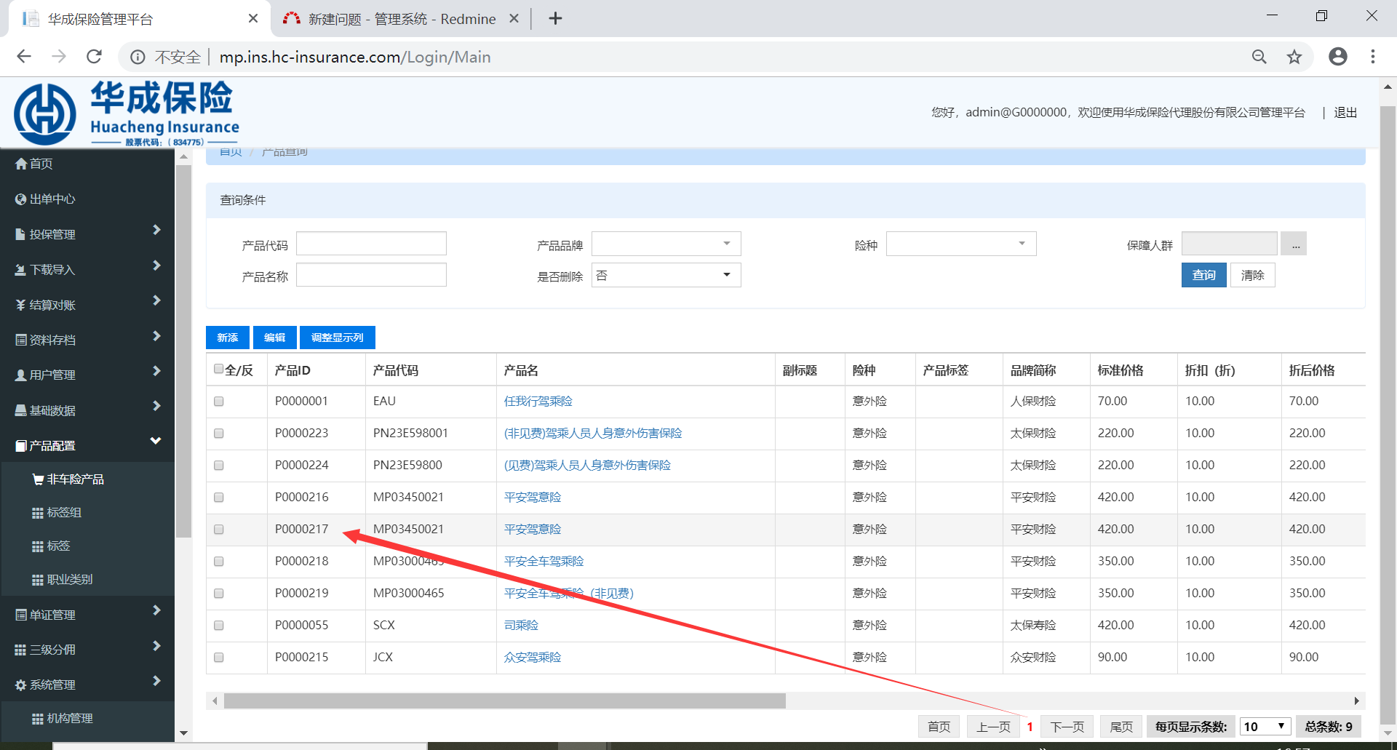Check the row for product P0000001
The height and width of the screenshot is (750, 1397).
218,402
